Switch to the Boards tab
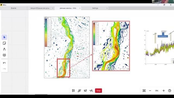 click(14, 8)
